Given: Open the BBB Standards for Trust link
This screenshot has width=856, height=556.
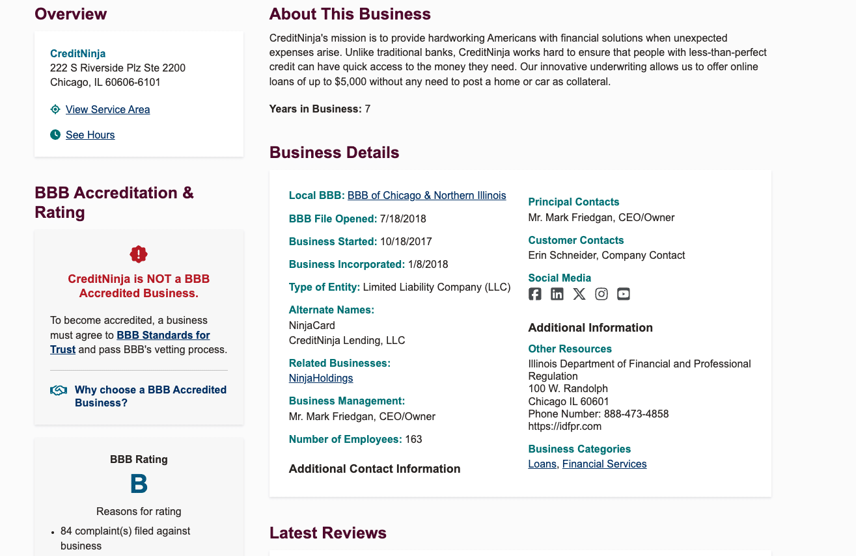Looking at the screenshot, I should (163, 335).
